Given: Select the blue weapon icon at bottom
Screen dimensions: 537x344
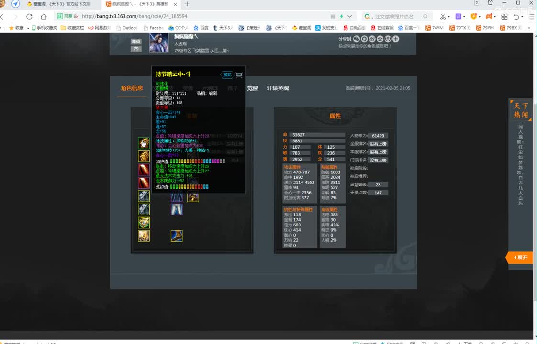Looking at the screenshot, I should point(177,236).
